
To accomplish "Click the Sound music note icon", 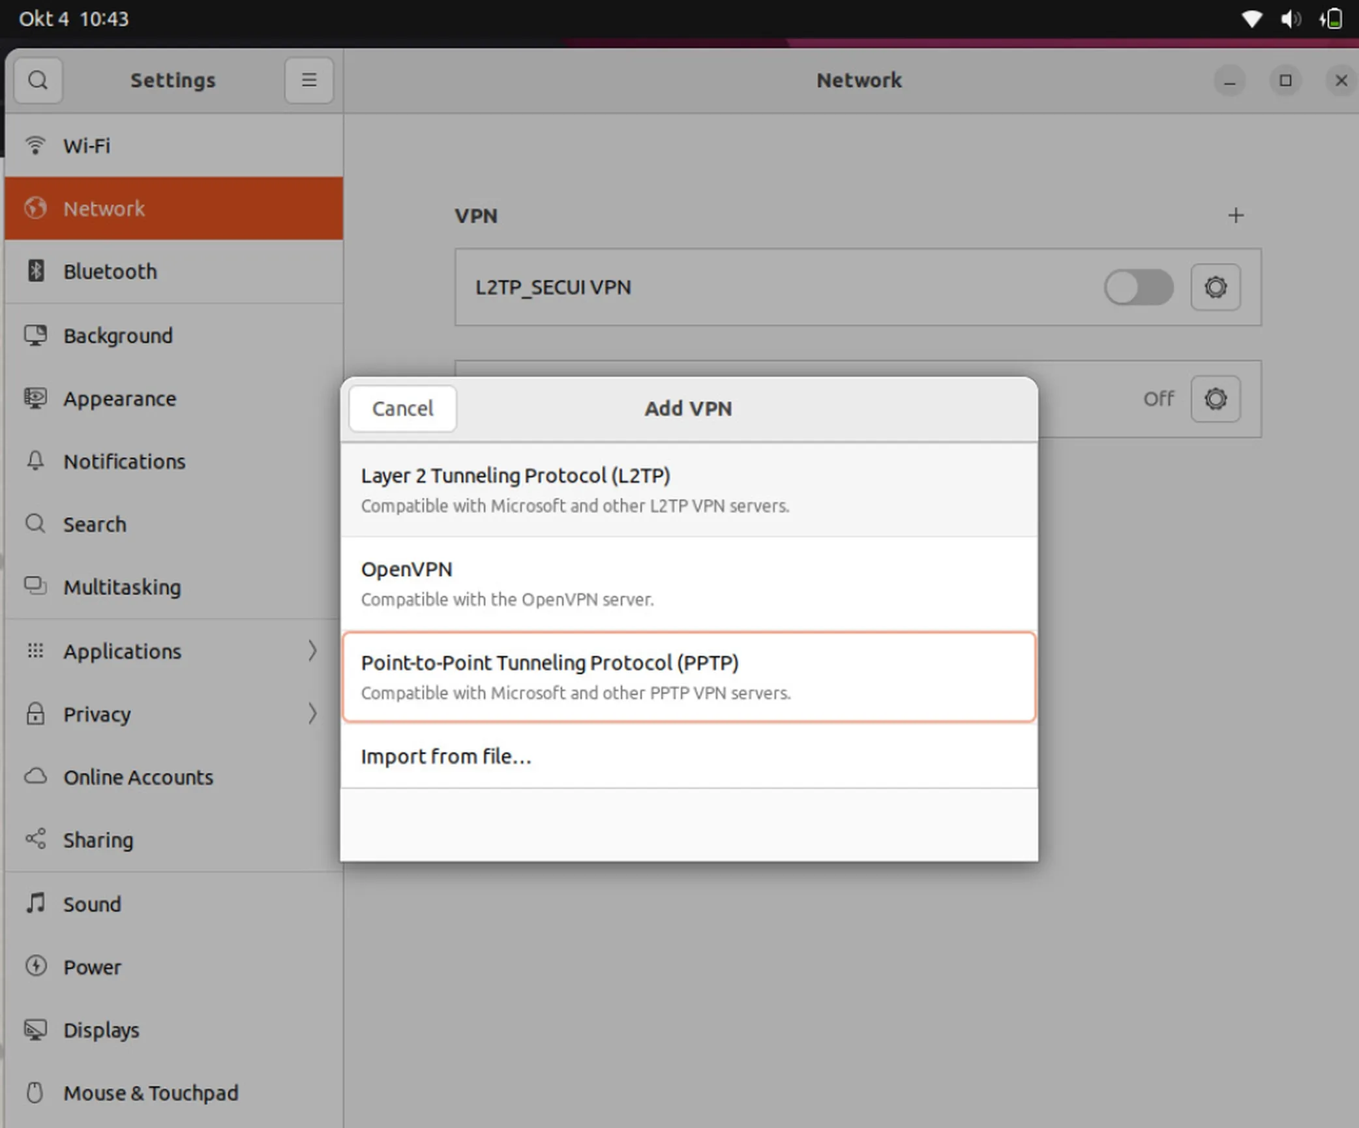I will pos(35,903).
